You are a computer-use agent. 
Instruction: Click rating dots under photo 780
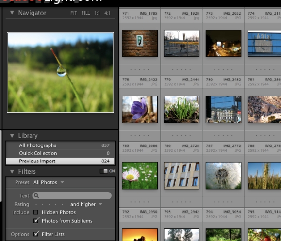click(x=223, y=136)
